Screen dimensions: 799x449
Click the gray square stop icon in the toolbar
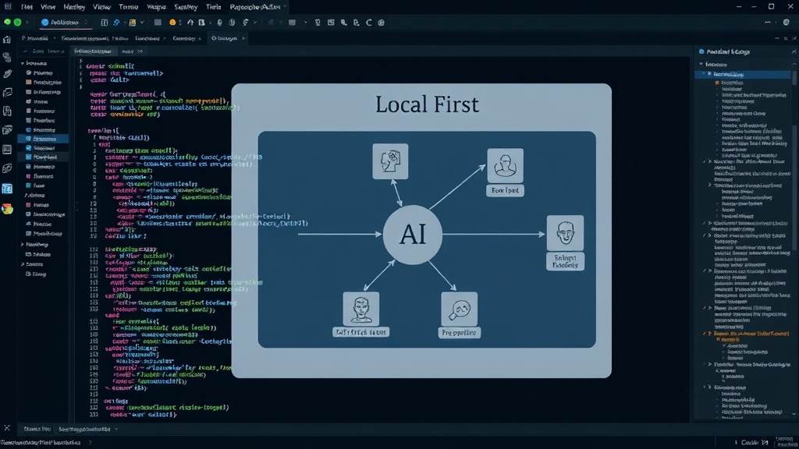click(x=158, y=23)
